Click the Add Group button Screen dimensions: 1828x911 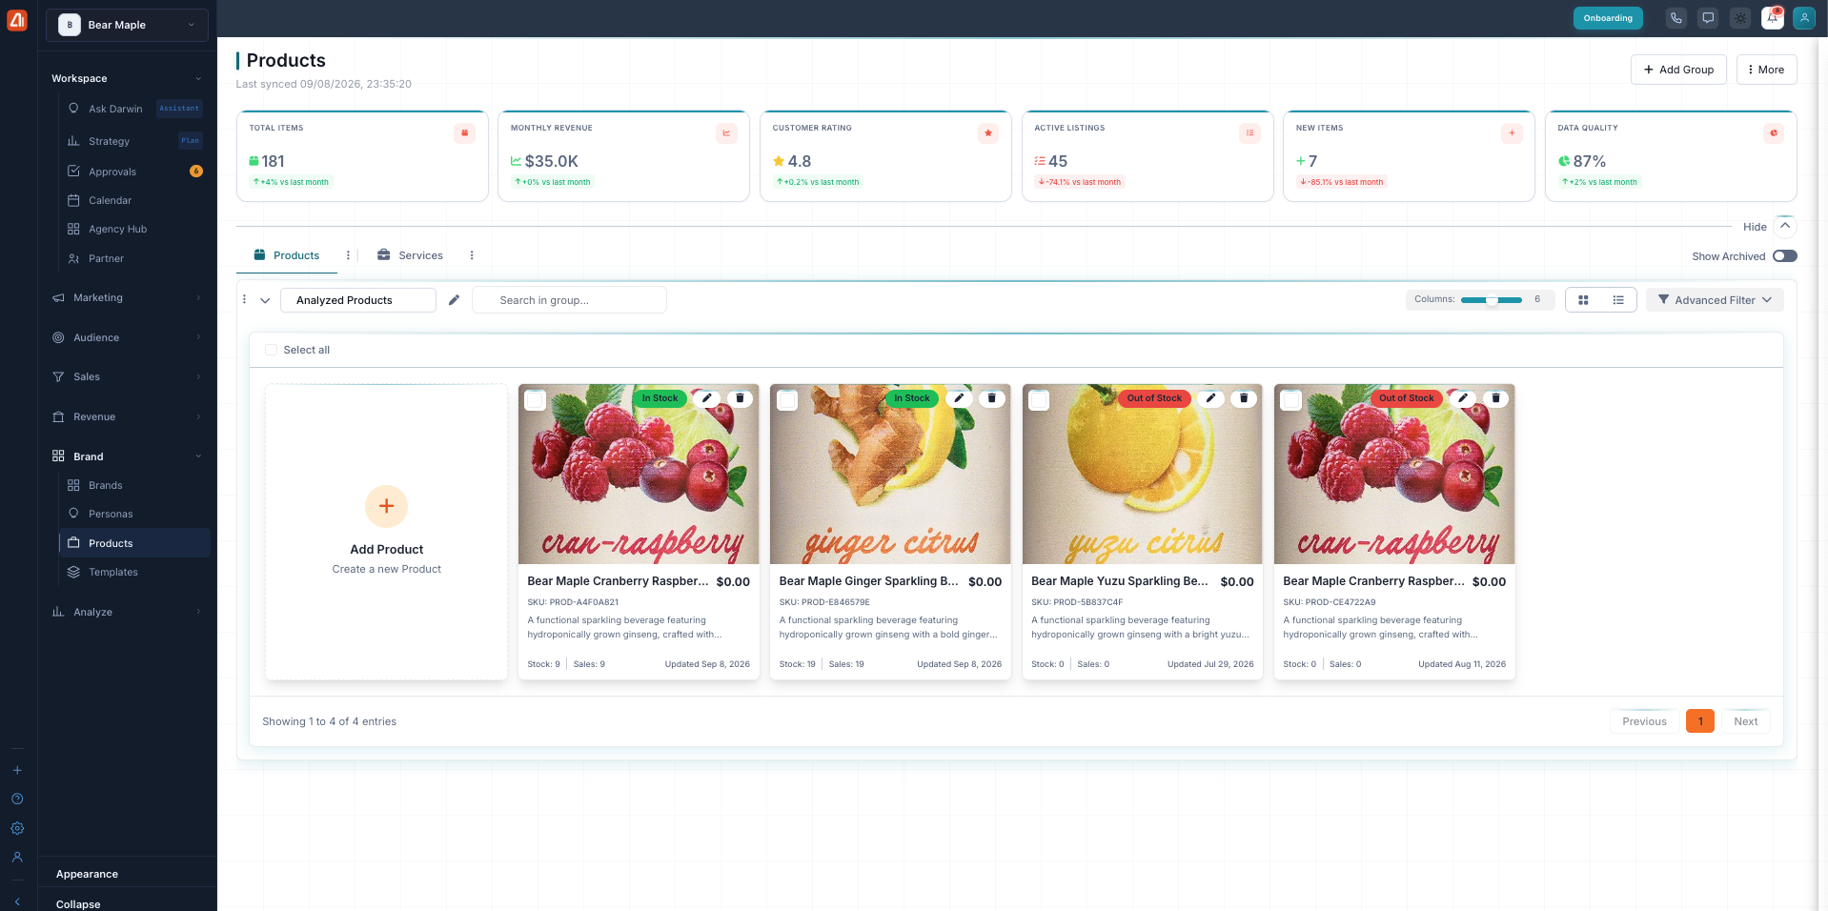click(x=1677, y=70)
